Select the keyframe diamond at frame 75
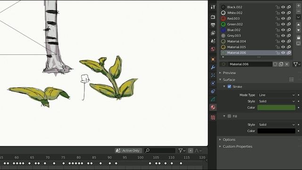The width and height of the screenshot is (302, 170). tap(64, 163)
